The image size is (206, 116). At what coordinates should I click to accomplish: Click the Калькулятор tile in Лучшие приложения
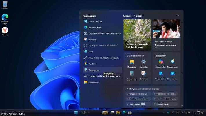point(132,74)
